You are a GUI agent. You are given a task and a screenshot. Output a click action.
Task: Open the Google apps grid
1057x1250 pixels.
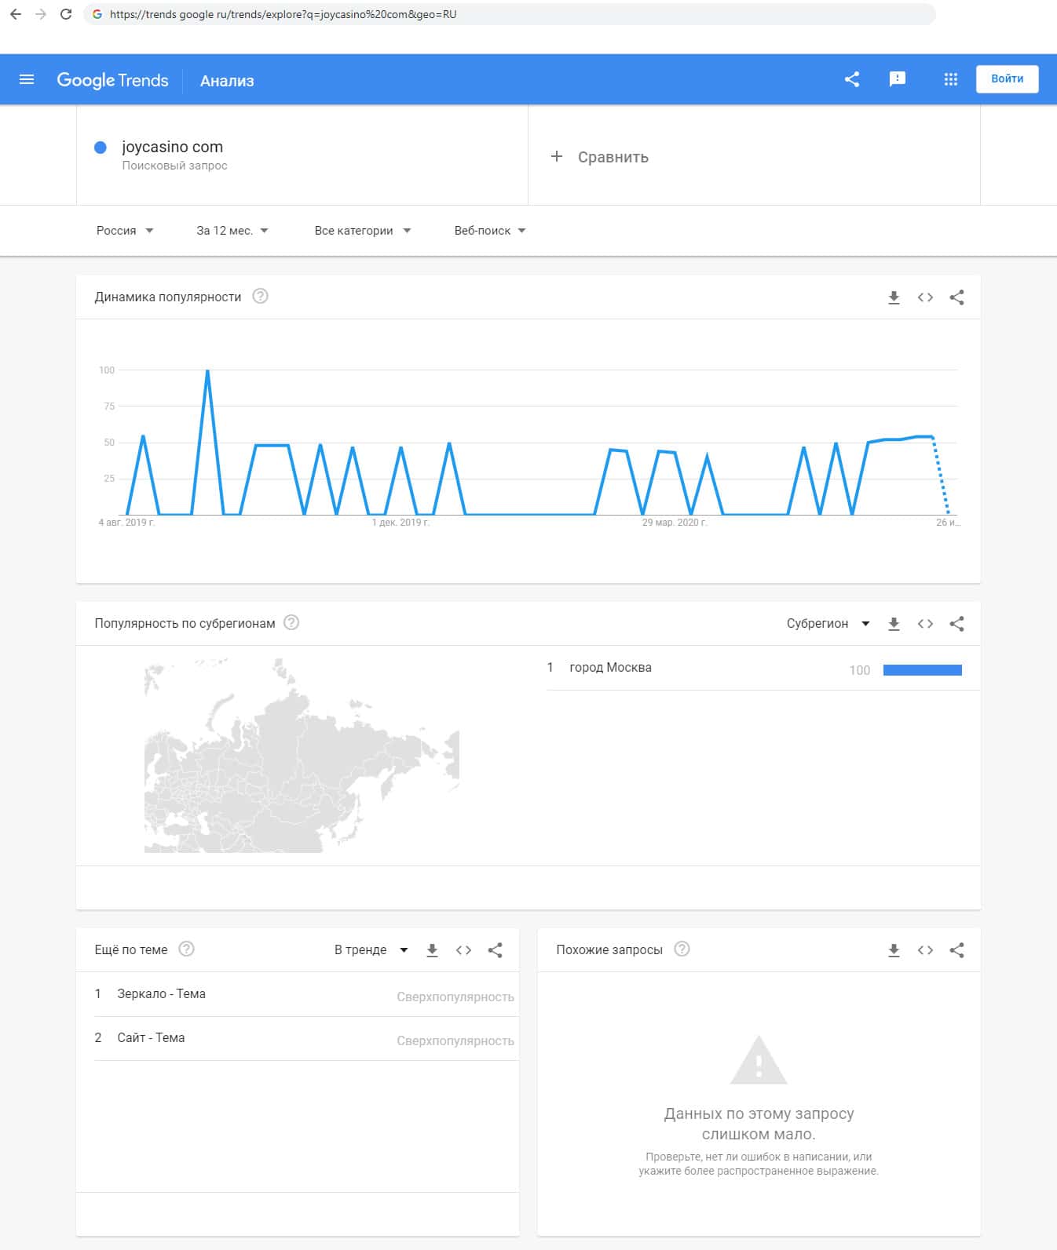coord(950,79)
